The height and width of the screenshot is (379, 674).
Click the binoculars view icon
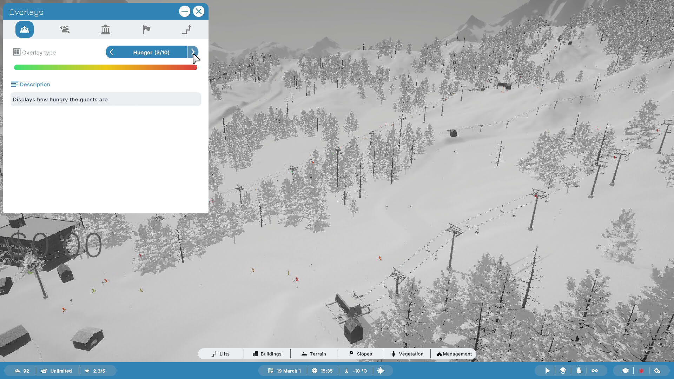(595, 371)
